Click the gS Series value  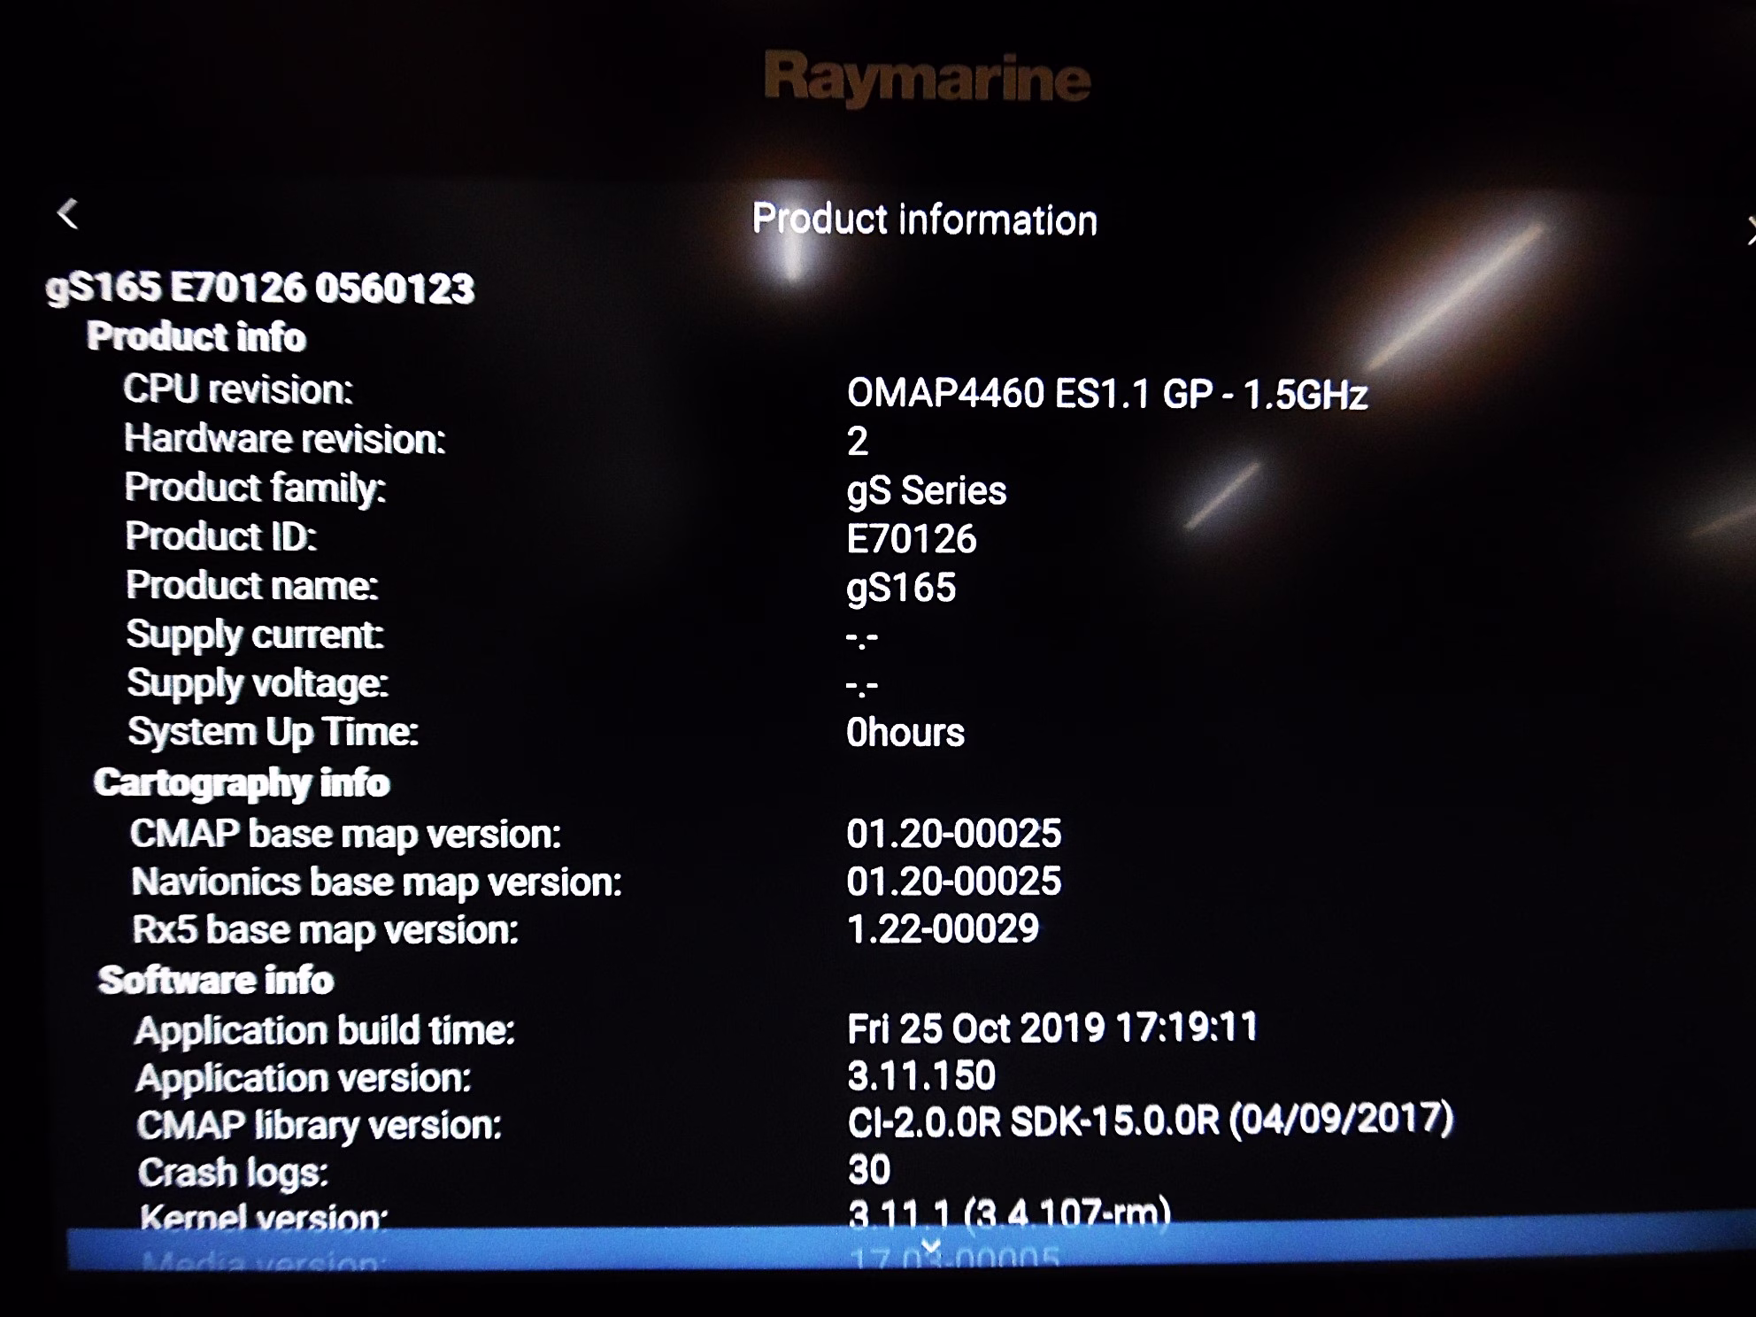(927, 491)
